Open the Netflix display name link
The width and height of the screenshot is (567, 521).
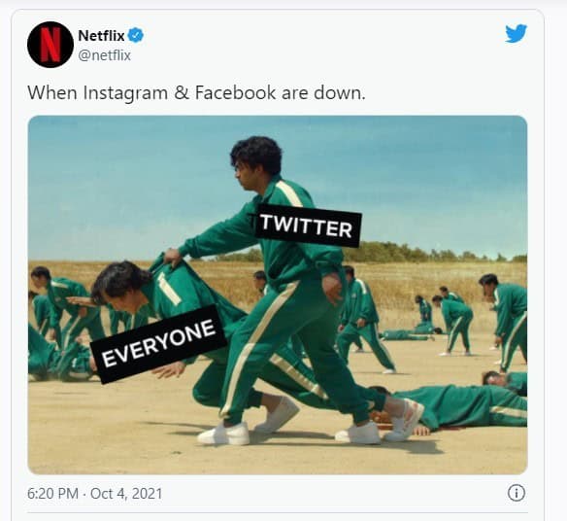(101, 36)
